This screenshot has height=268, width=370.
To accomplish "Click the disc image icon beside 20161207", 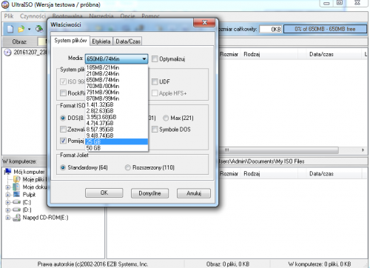I will (x=7, y=53).
